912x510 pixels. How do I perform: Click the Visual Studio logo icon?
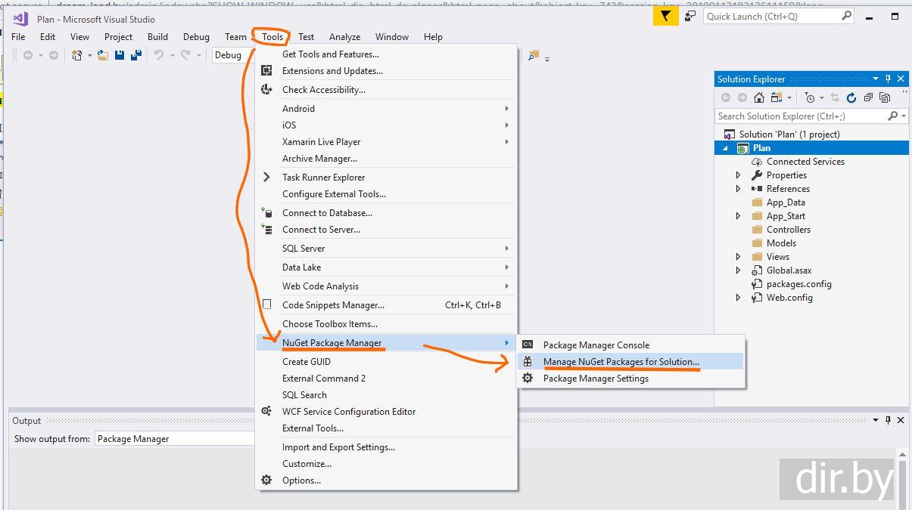click(x=20, y=19)
